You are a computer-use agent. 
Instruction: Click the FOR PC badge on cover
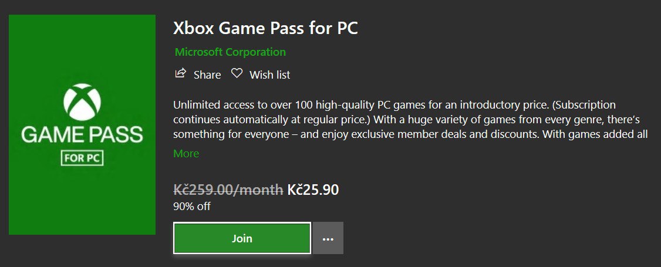pyautogui.click(x=82, y=159)
